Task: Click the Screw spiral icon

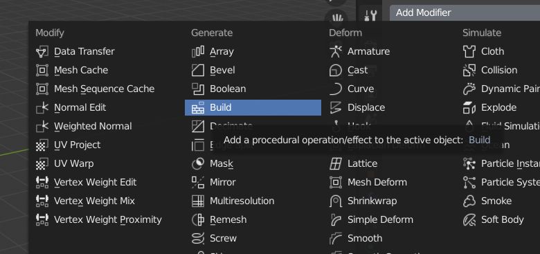Action: click(198, 238)
